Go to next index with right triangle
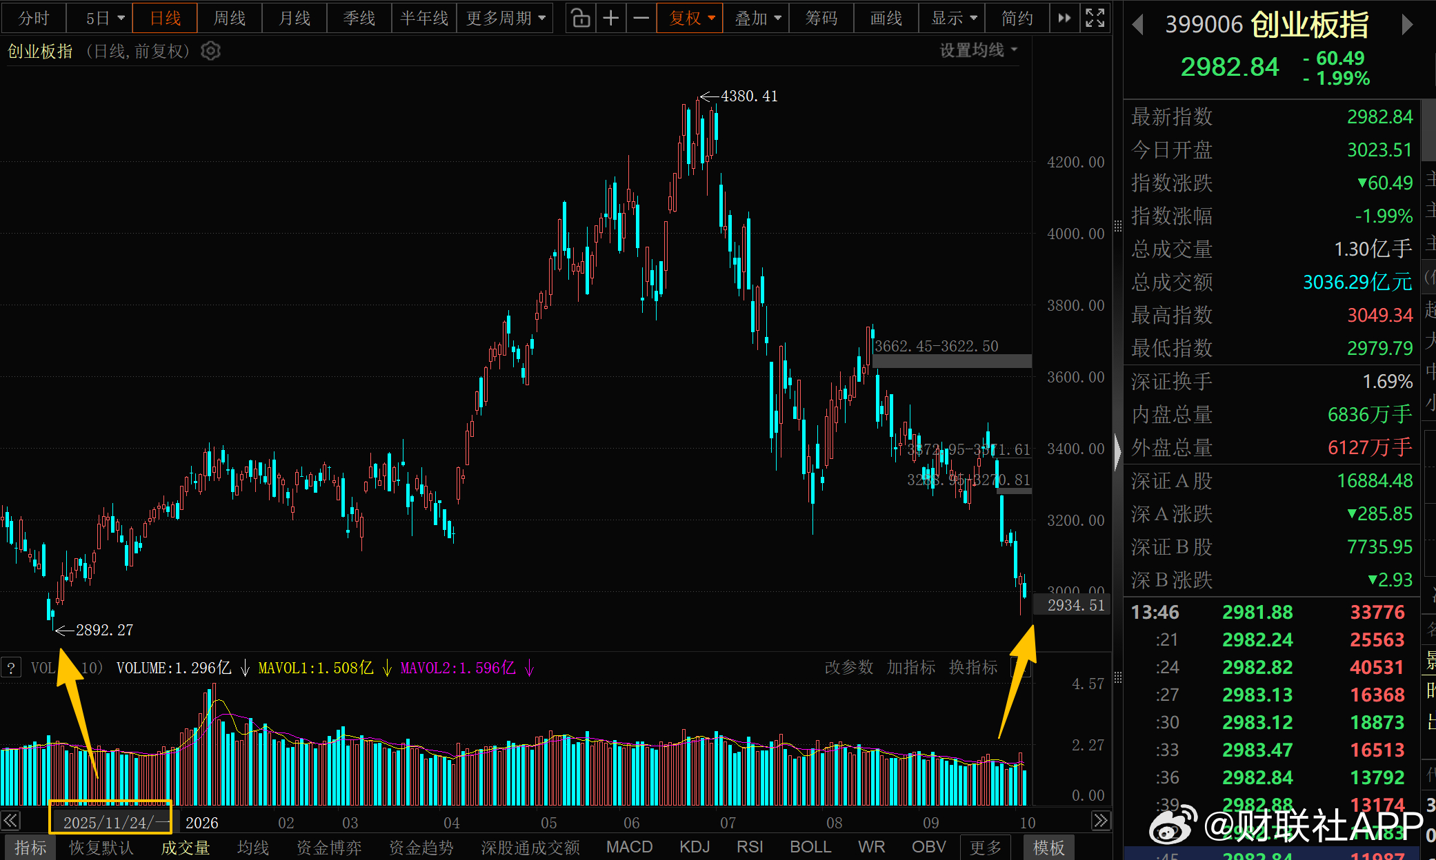Image resolution: width=1436 pixels, height=860 pixels. 1407,25
